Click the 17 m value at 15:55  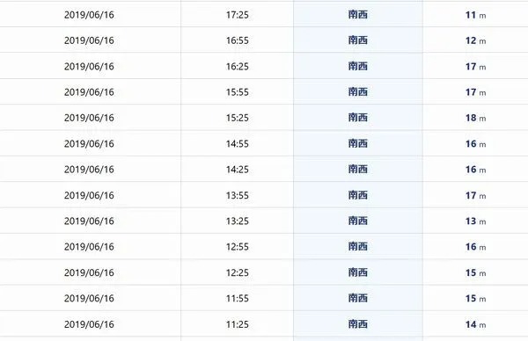click(475, 92)
